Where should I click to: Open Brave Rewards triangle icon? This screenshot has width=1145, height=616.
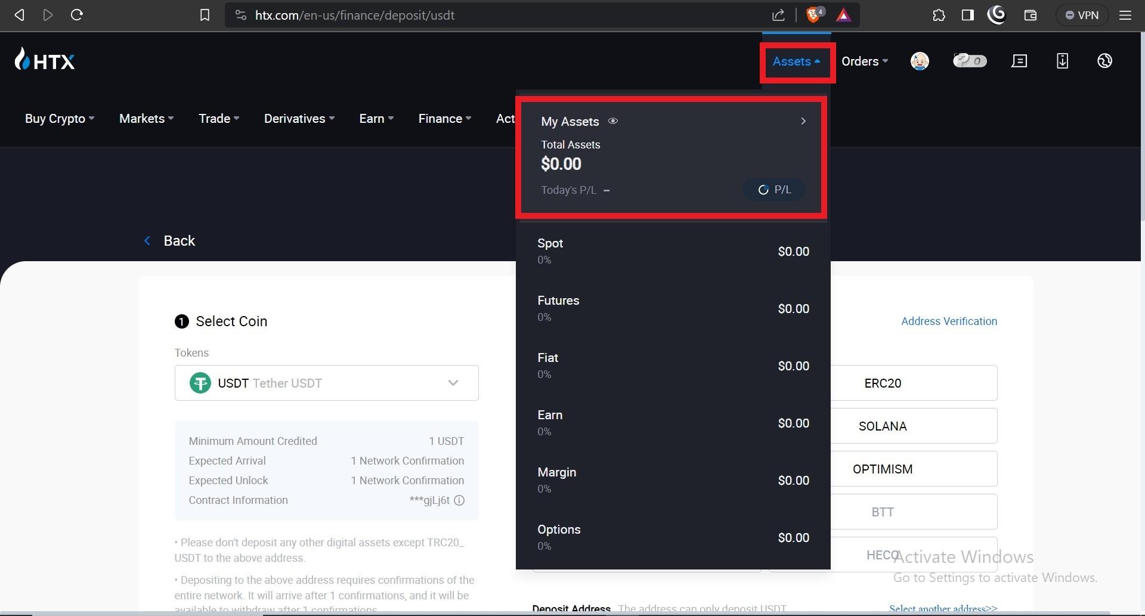(x=843, y=15)
